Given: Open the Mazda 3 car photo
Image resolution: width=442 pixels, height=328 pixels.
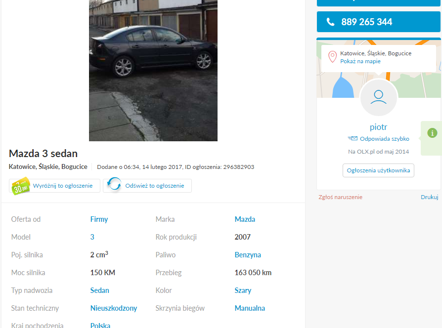Looking at the screenshot, I should pos(153,70).
